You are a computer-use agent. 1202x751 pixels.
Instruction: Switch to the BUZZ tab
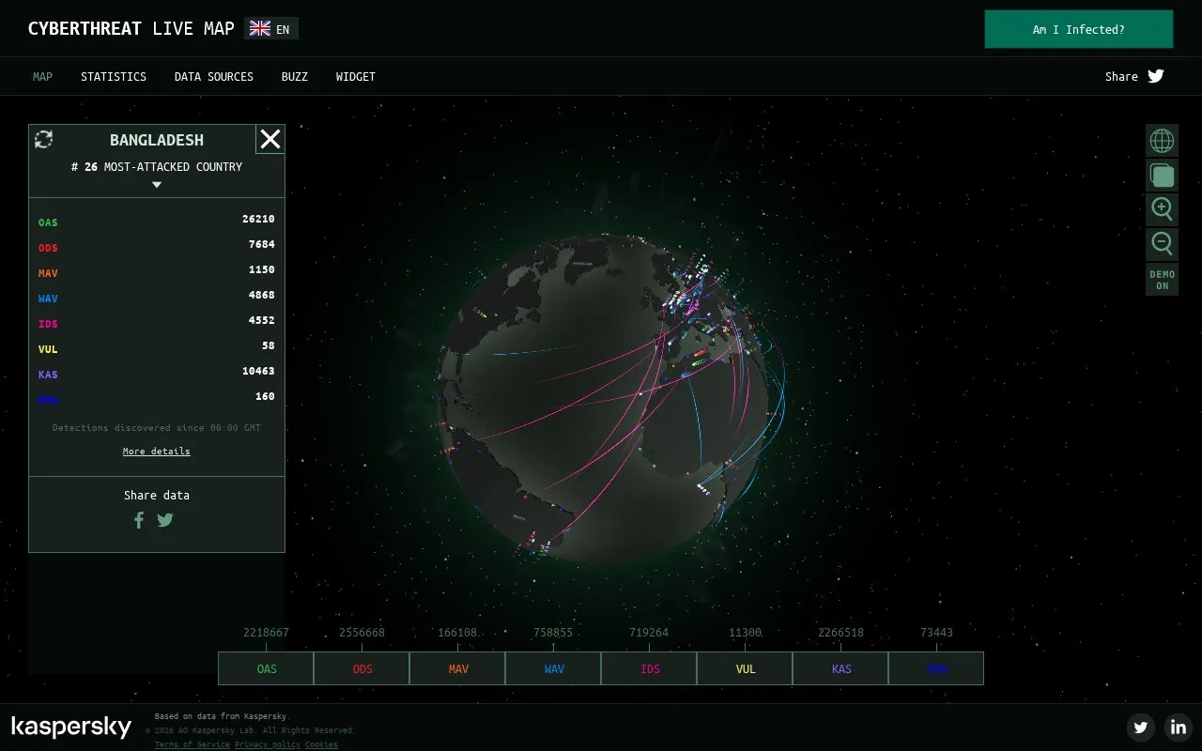pos(295,76)
